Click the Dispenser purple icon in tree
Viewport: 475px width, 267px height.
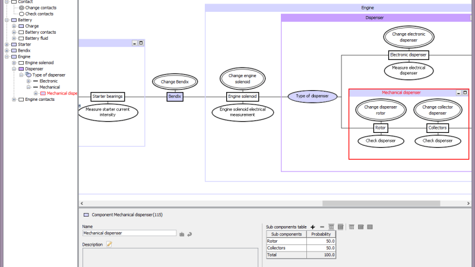(x=21, y=69)
